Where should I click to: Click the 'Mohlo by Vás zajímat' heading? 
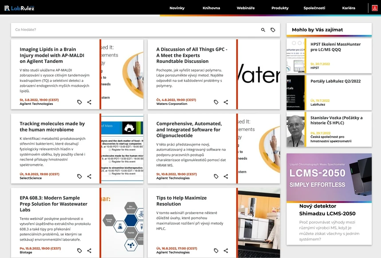(x=317, y=30)
